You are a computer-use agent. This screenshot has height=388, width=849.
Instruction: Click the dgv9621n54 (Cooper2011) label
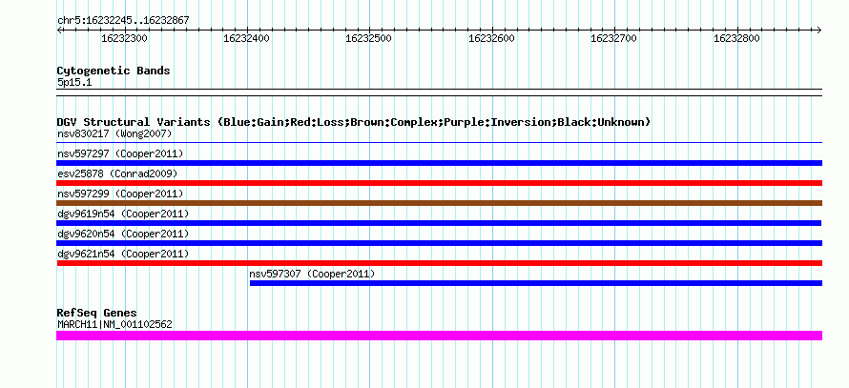point(123,254)
